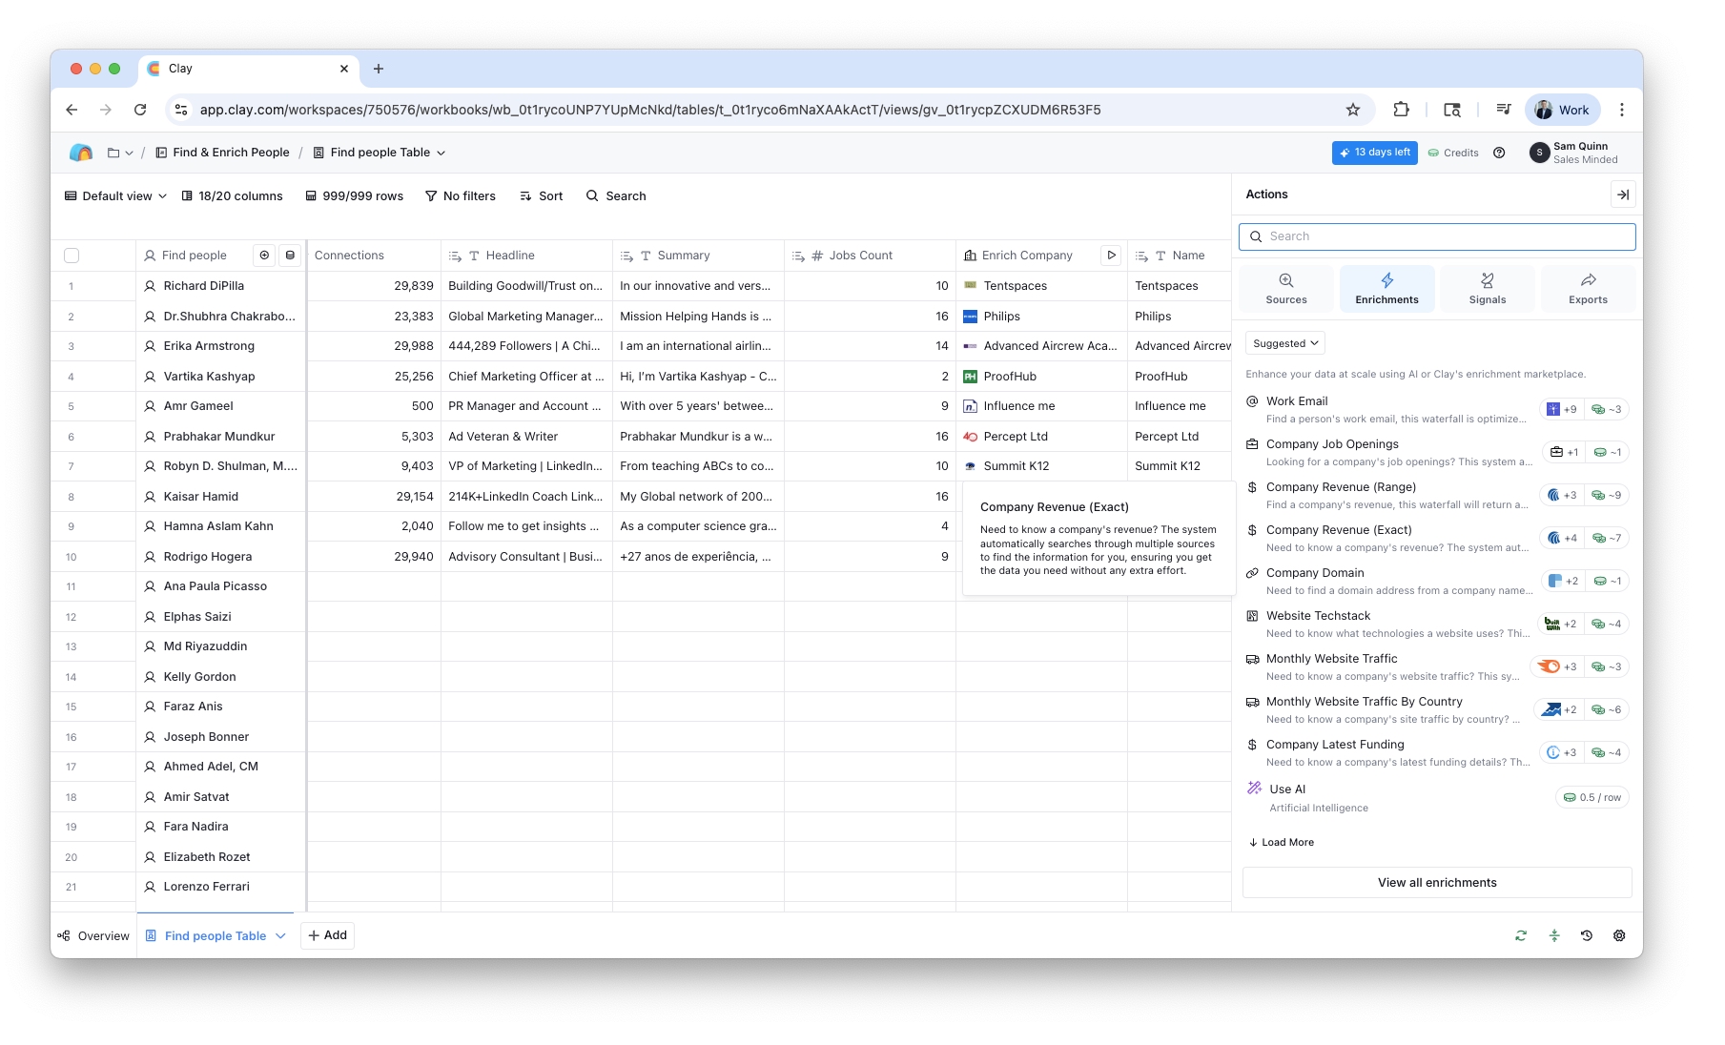Open the Sort options
Image resolution: width=1725 pixels, height=1045 pixels.
coord(542,196)
